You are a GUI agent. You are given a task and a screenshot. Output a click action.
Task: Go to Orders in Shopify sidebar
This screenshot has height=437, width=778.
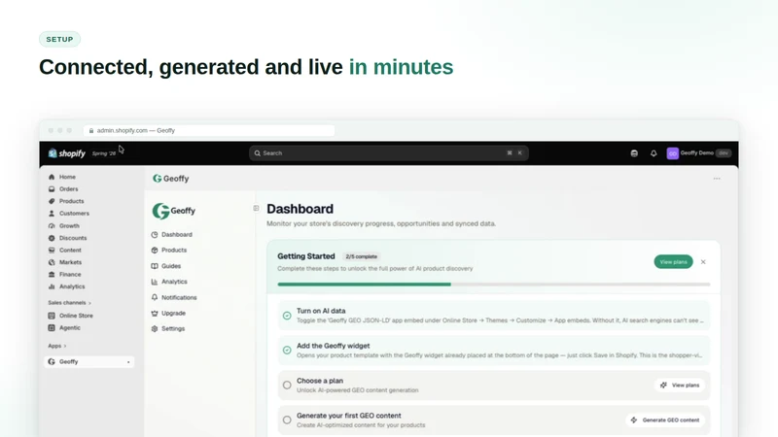click(x=68, y=188)
